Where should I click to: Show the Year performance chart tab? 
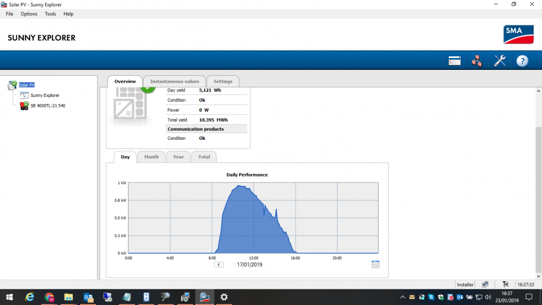pyautogui.click(x=178, y=157)
